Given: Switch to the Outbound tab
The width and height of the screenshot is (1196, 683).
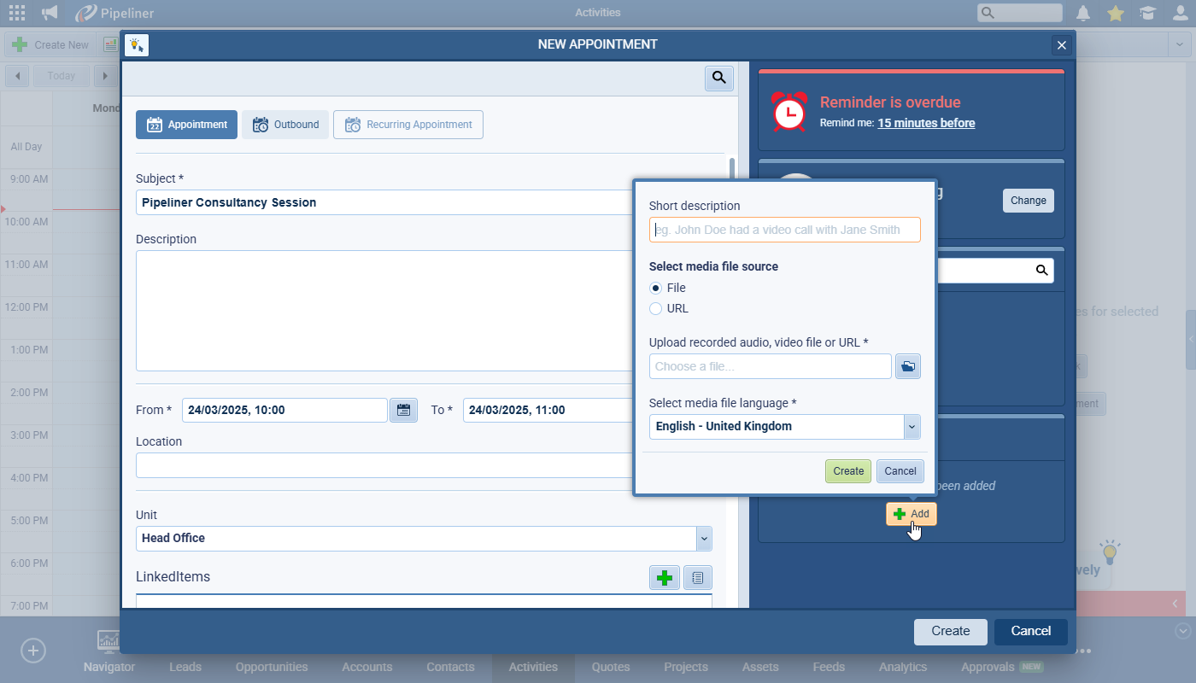Looking at the screenshot, I should tap(285, 125).
